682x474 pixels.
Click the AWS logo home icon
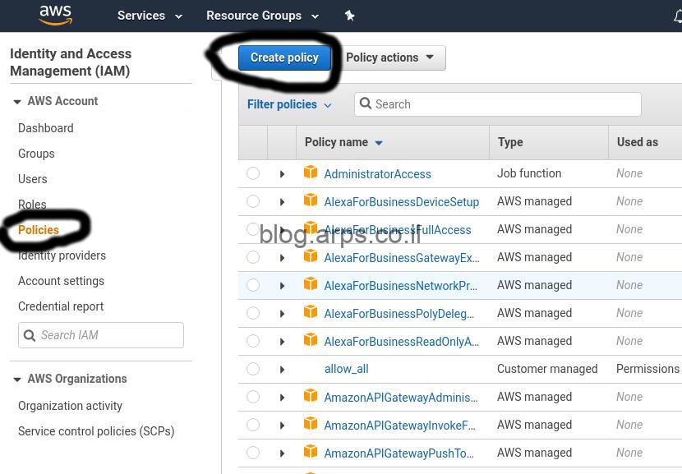pyautogui.click(x=55, y=16)
